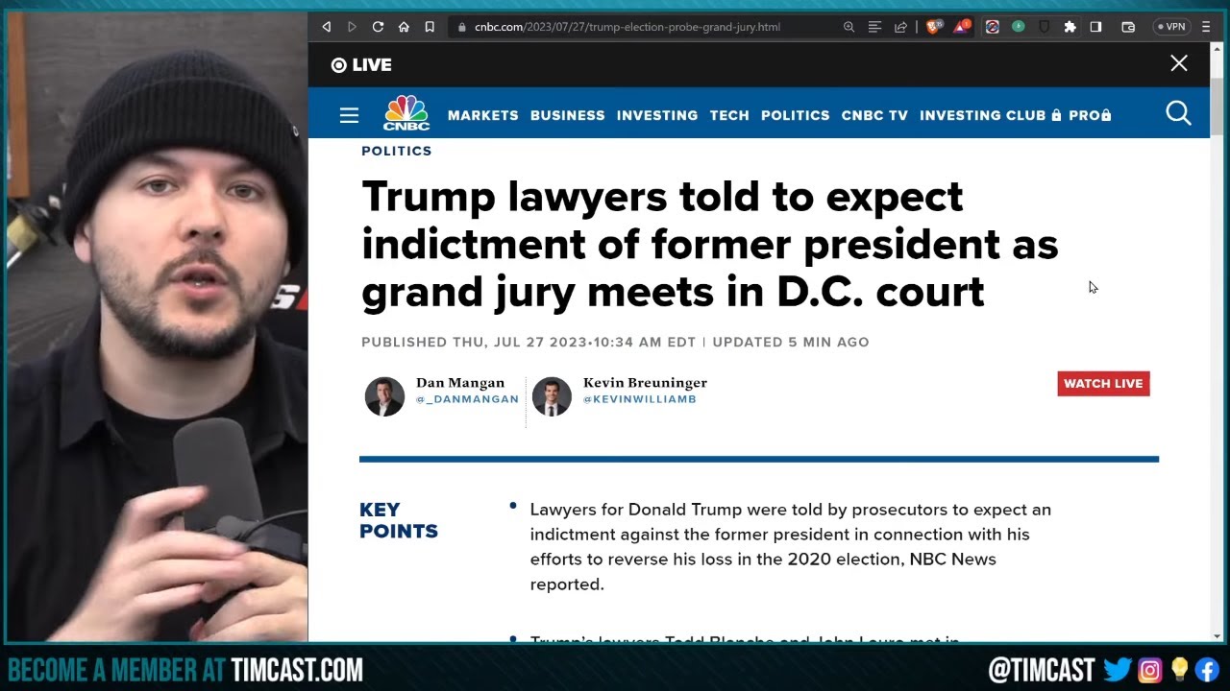Open the Brave Rewards triangle icon
Image resolution: width=1230 pixels, height=691 pixels.
tap(961, 27)
